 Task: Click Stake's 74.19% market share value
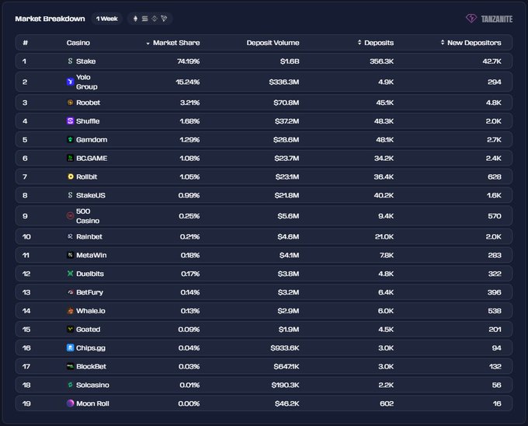[x=188, y=61]
